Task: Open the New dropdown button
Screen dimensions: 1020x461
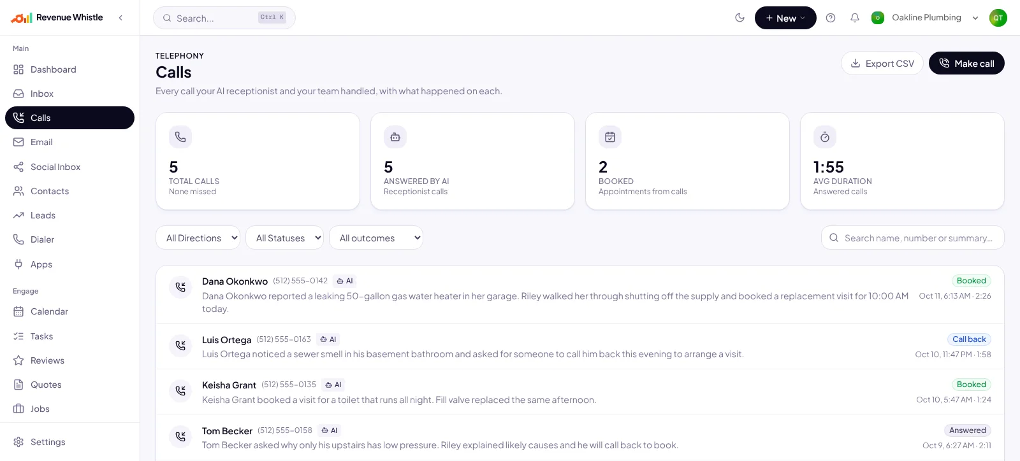Action: (x=785, y=18)
